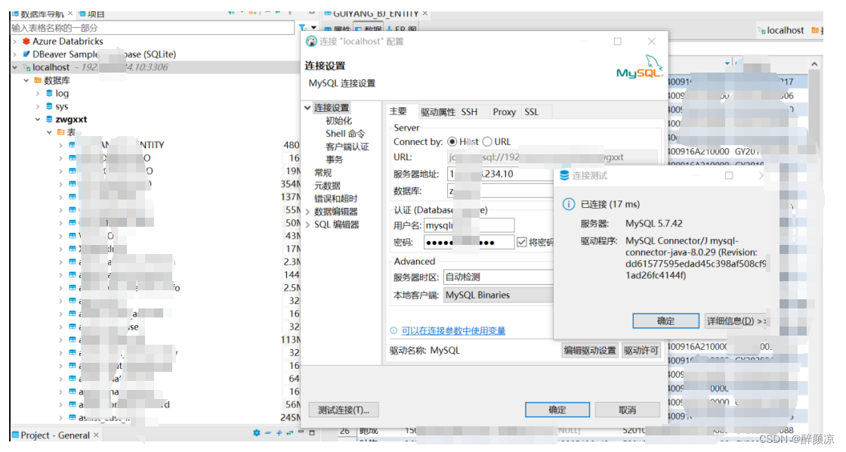Click 取消 in connection configuration dialog

[628, 410]
